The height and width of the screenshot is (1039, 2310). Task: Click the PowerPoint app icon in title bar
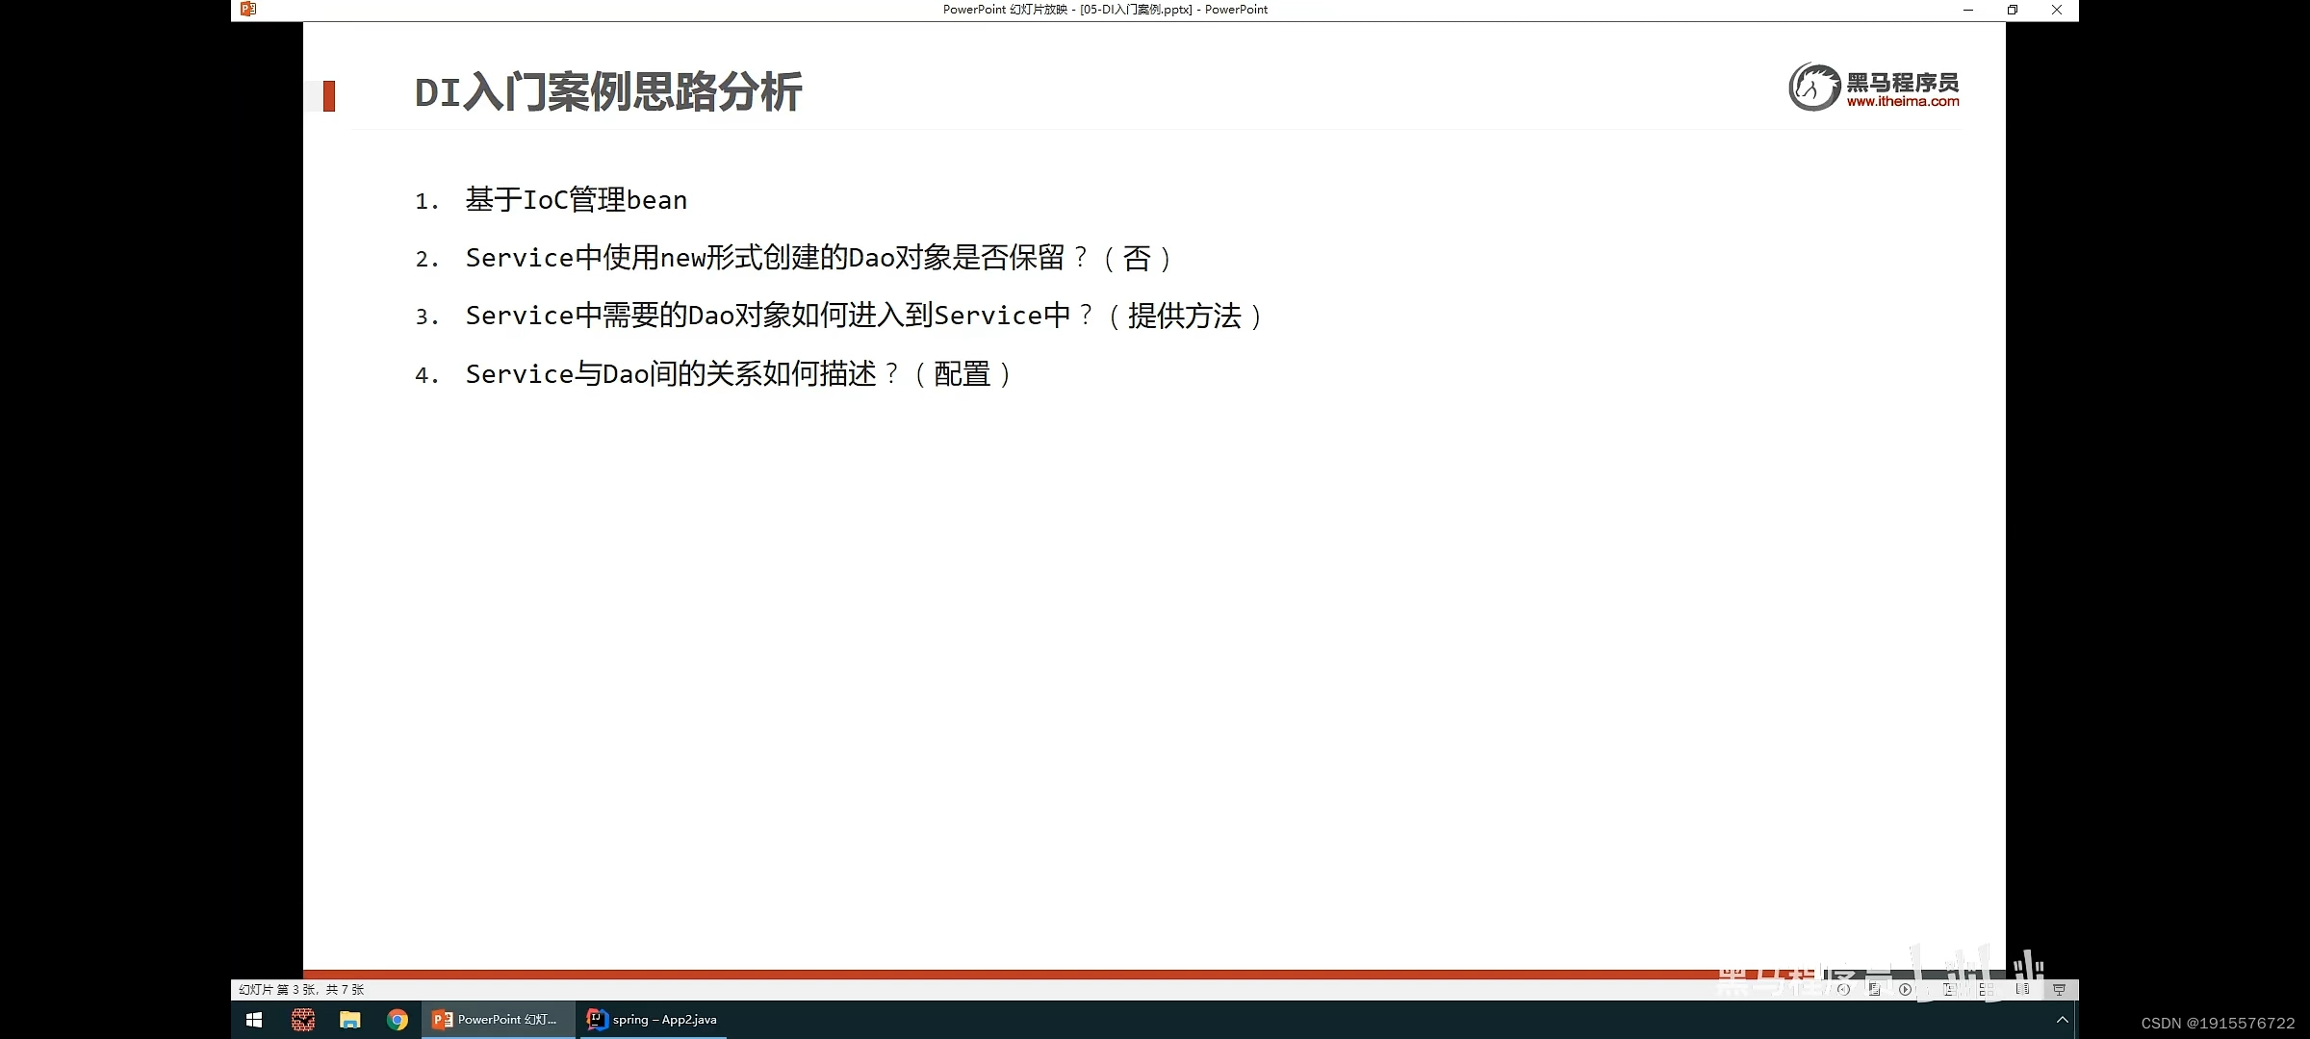[248, 9]
